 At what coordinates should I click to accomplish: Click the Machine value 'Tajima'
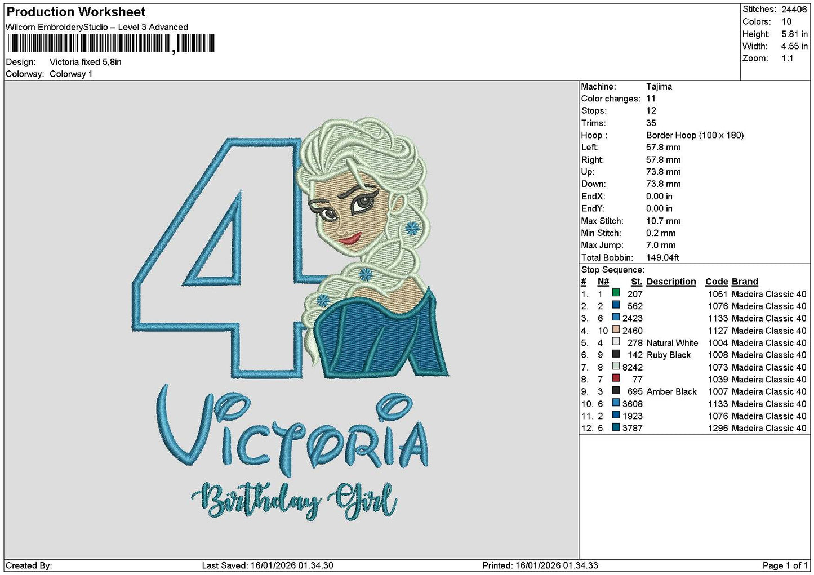point(659,86)
